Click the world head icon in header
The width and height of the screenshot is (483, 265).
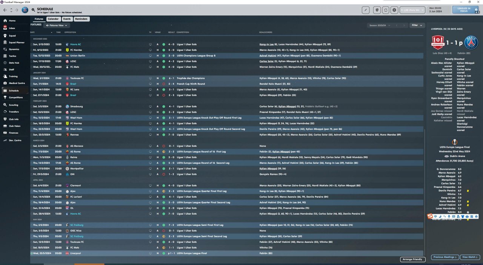point(377,10)
